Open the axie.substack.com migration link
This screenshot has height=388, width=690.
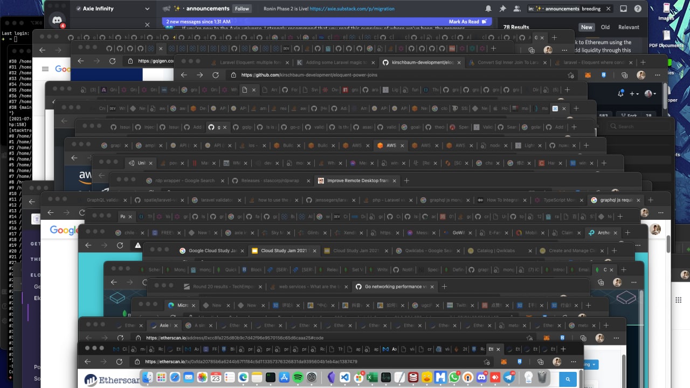(352, 9)
